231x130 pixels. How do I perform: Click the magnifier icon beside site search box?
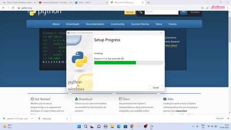point(140,12)
